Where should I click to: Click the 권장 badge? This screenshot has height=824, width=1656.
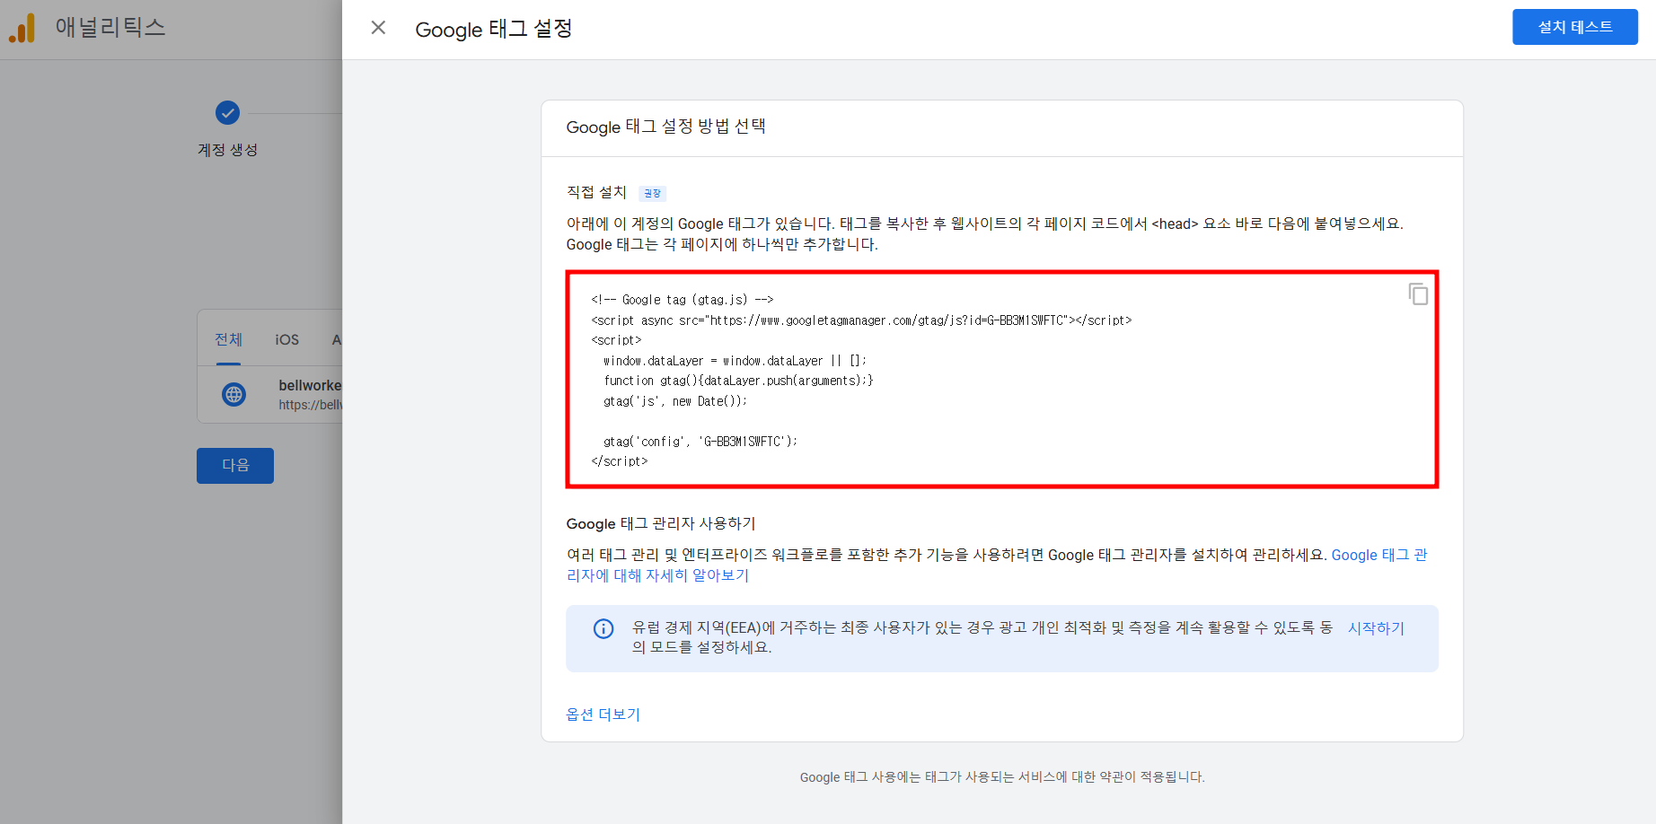point(652,193)
